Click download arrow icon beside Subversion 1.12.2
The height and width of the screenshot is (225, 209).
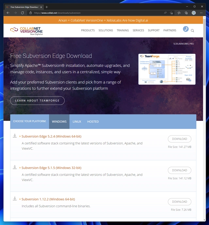point(15,198)
